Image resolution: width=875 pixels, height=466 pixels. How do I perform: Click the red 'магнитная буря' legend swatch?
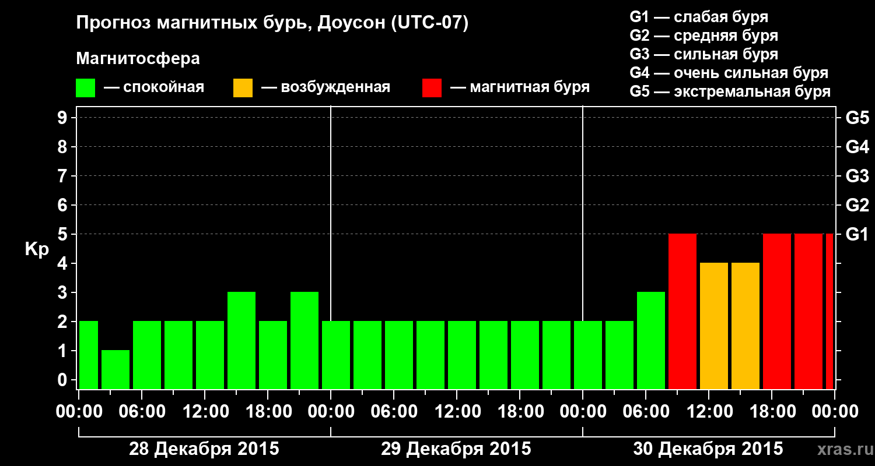point(432,87)
